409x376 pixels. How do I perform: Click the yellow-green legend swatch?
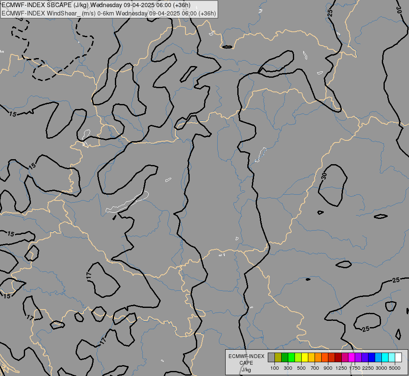point(298,358)
